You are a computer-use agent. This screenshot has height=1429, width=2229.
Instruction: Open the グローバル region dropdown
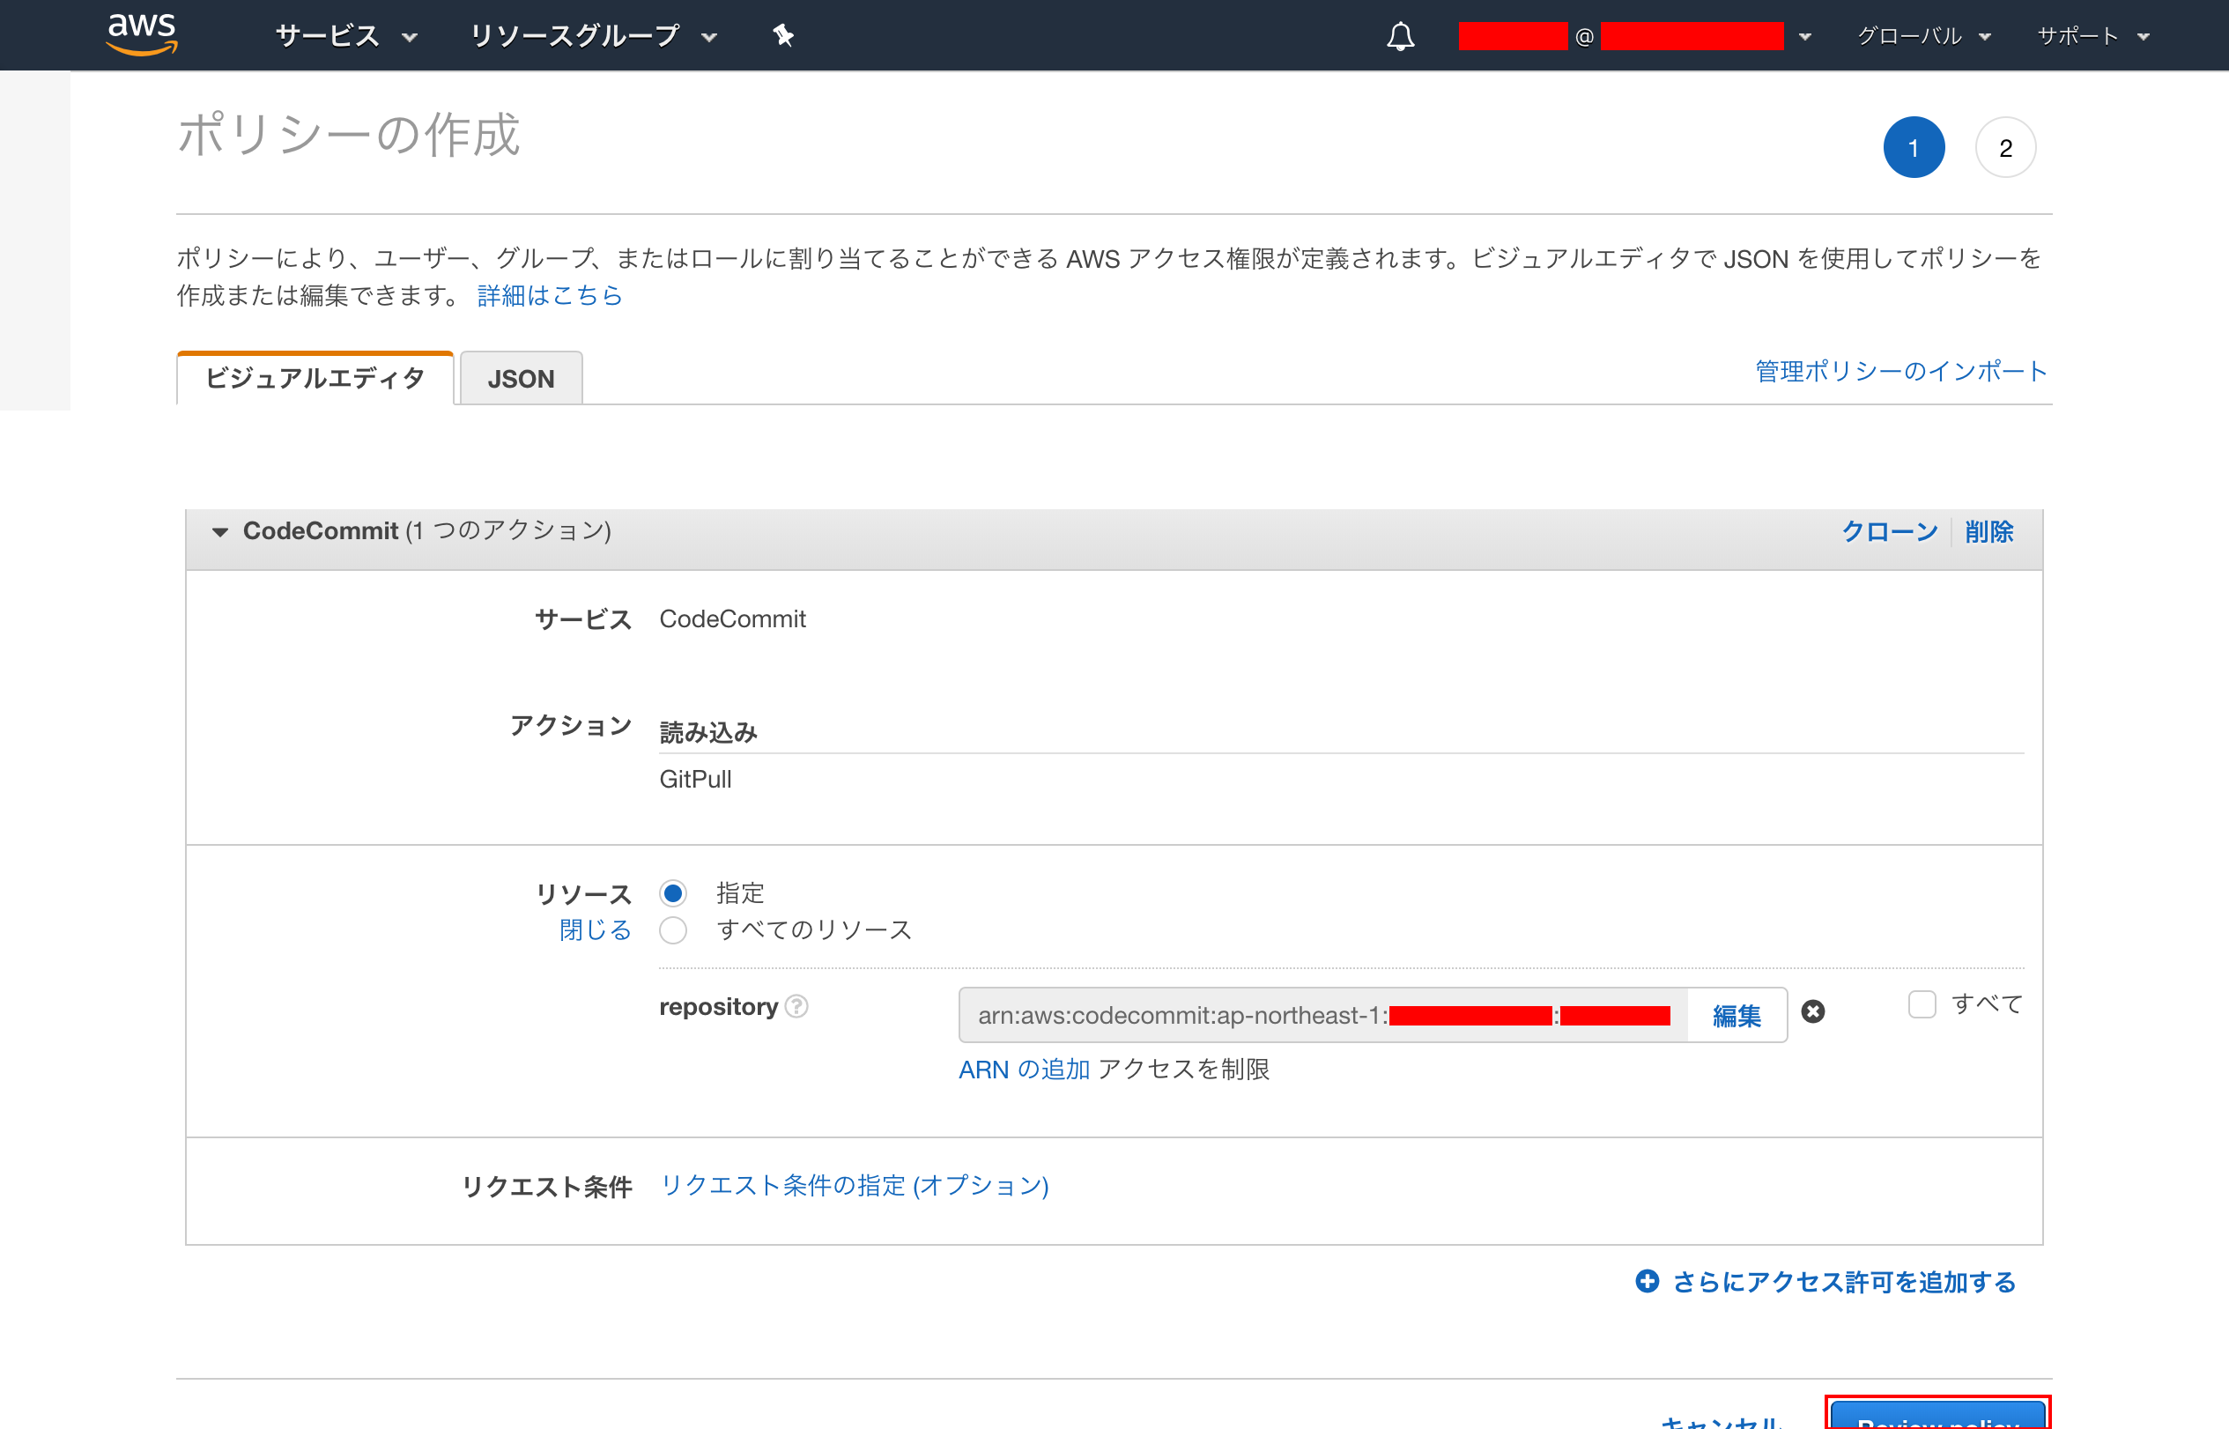[x=1925, y=36]
